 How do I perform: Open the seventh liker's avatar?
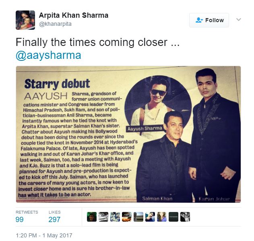[162, 217]
